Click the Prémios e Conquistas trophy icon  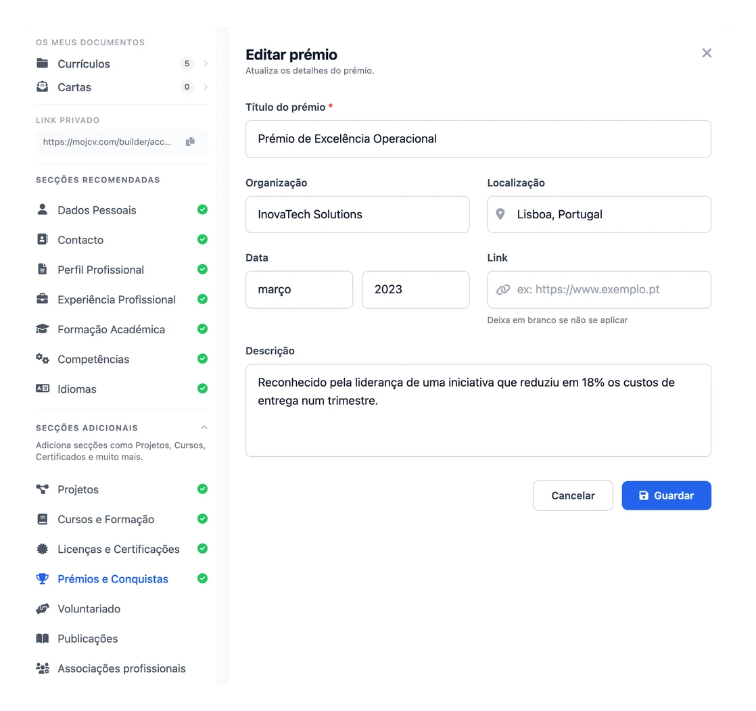(x=43, y=579)
